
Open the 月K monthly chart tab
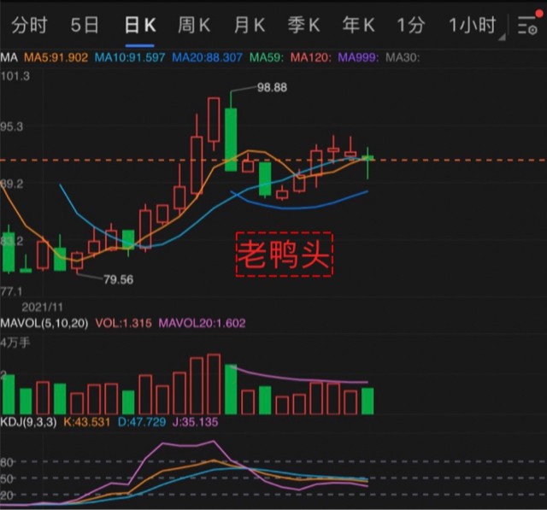pyautogui.click(x=249, y=26)
